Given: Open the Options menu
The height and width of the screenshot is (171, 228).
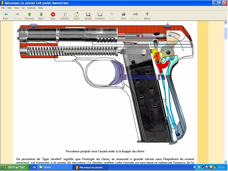Looking at the screenshot, I should point(31,8).
